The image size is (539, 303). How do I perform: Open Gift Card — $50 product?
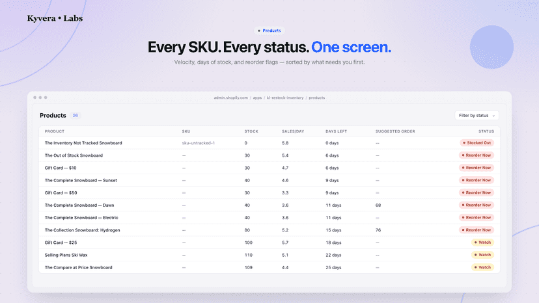pyautogui.click(x=61, y=192)
